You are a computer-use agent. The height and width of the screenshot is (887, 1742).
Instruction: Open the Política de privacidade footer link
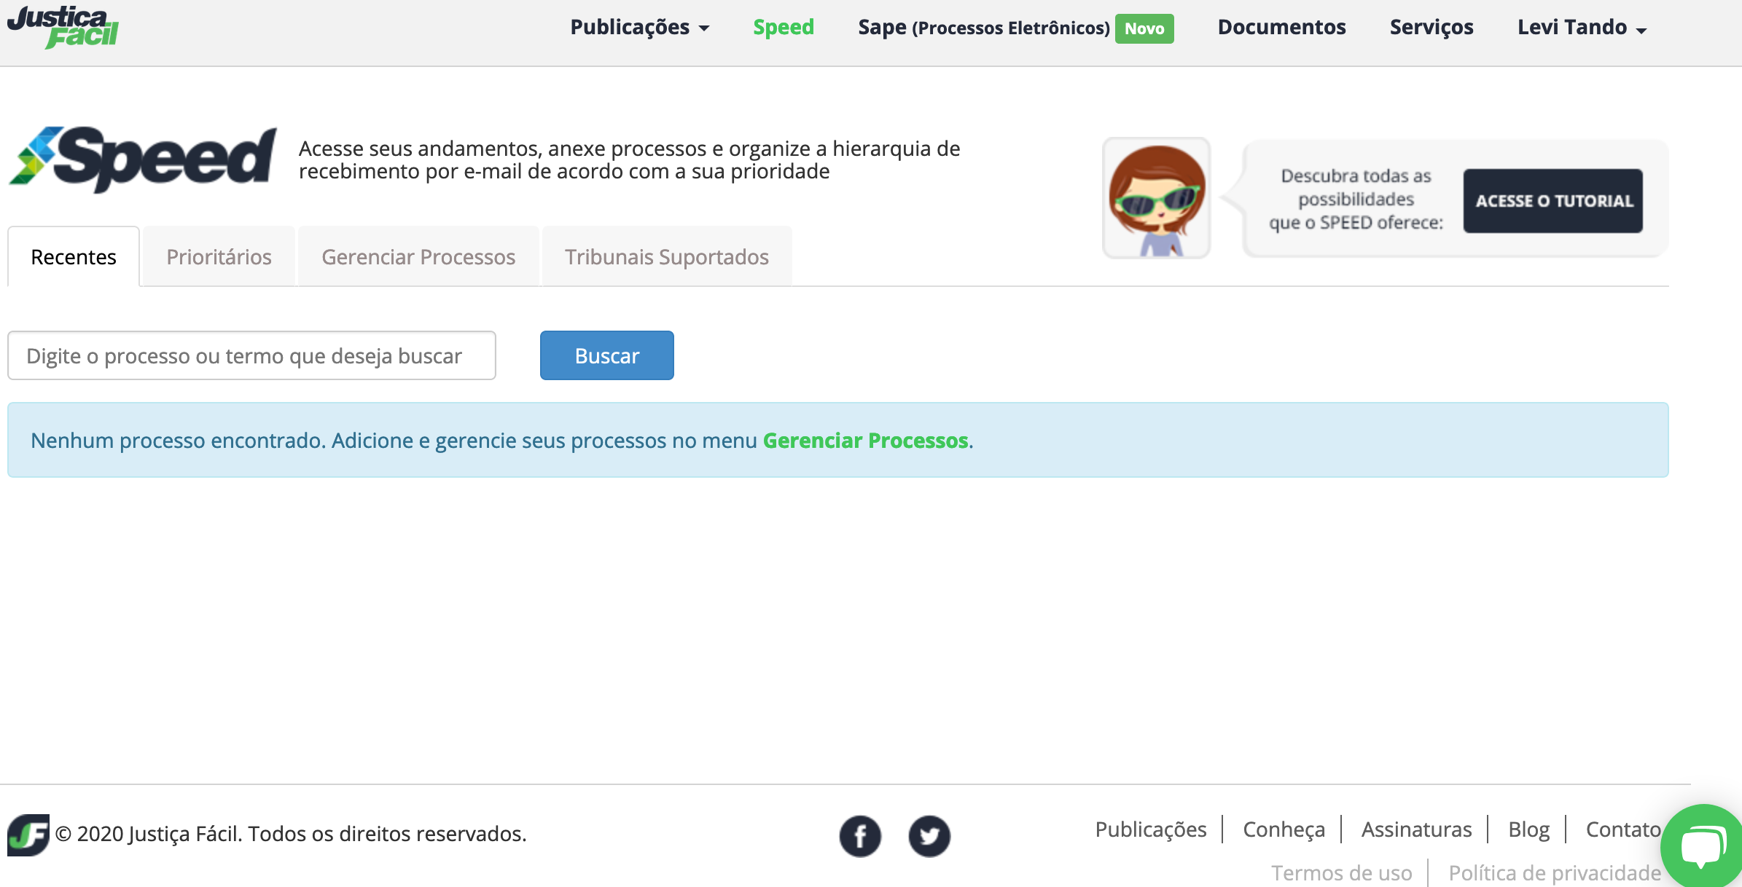coord(1554,872)
